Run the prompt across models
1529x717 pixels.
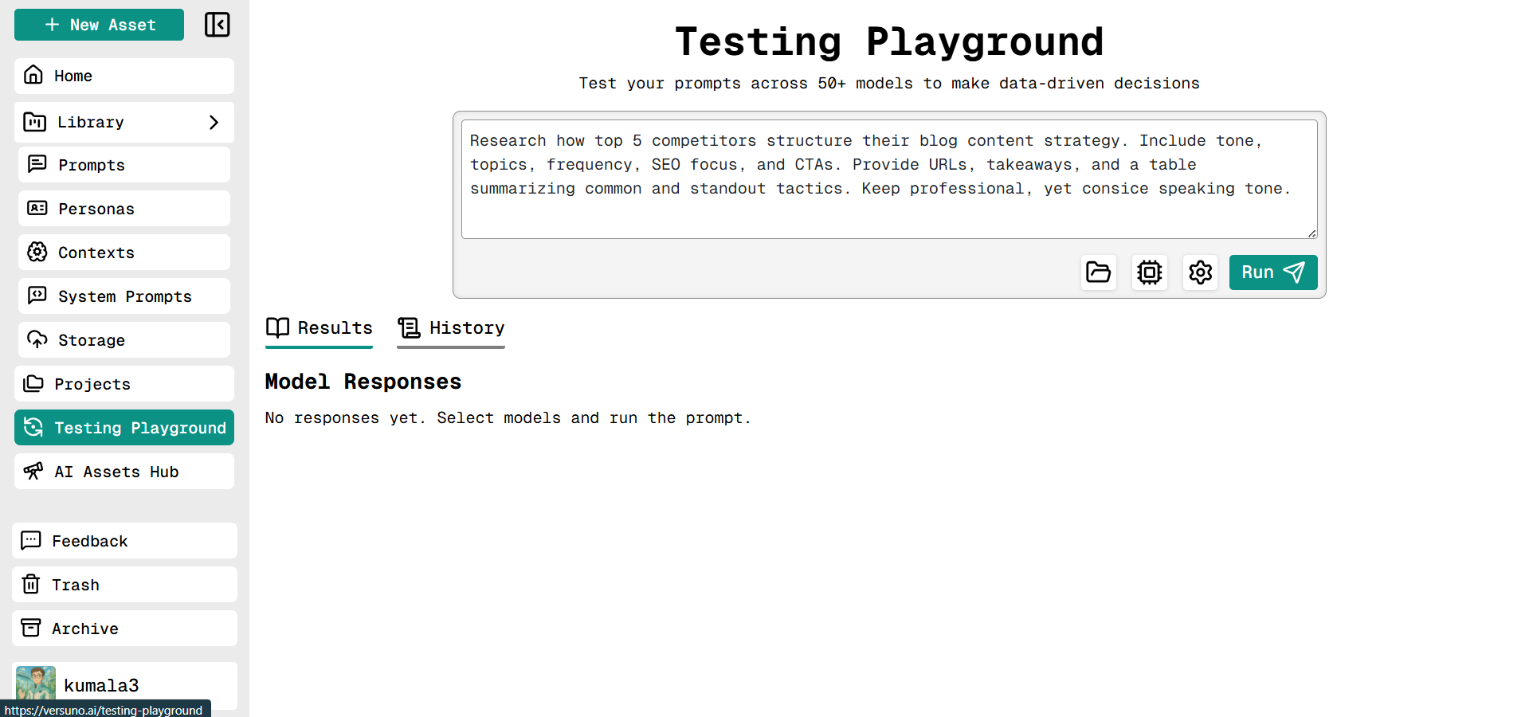point(1272,272)
